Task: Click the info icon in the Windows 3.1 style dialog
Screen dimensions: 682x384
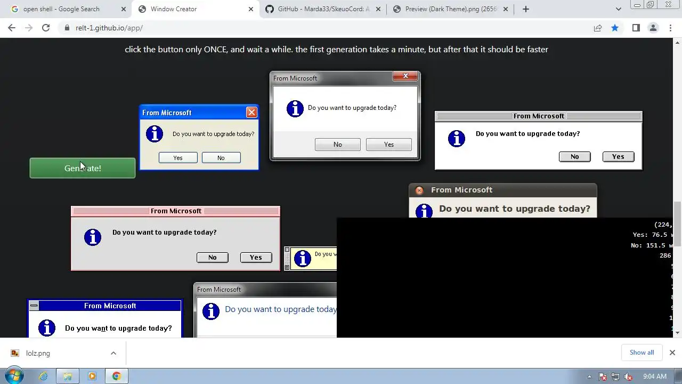Action: tap(47, 328)
